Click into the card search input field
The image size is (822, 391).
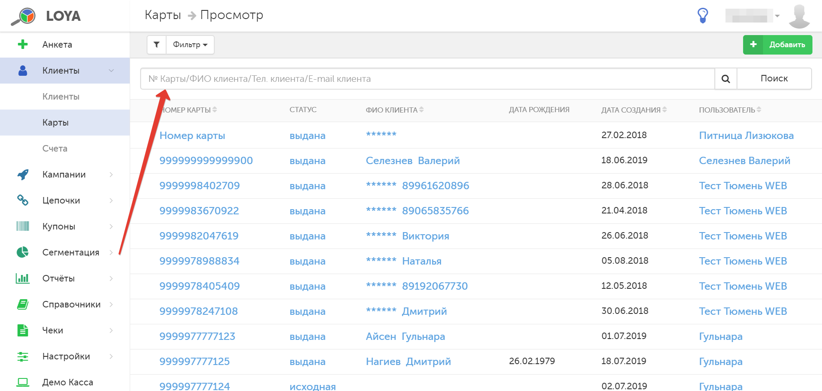click(427, 79)
